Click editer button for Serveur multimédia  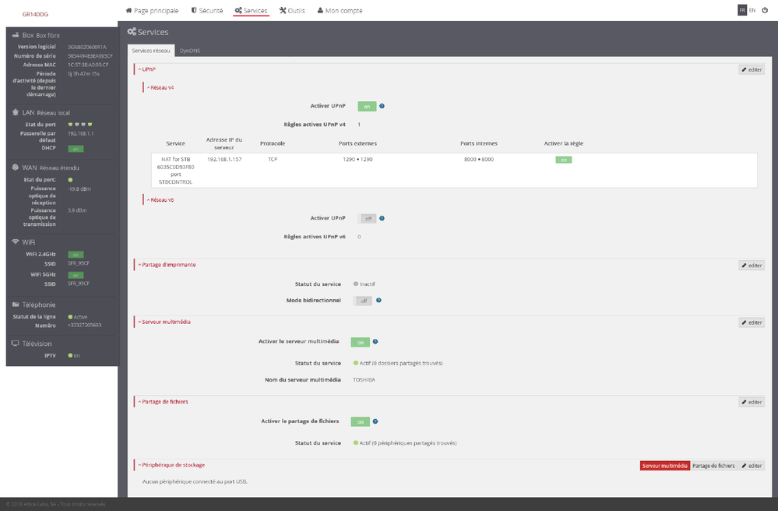(x=752, y=322)
